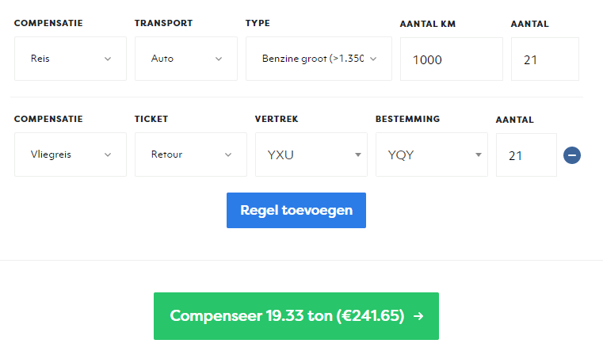Click the Aantal field in the Vliegreis row
Viewport: 603px width, 351px height.
tap(526, 155)
